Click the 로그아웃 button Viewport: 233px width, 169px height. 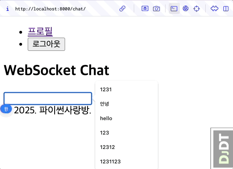click(x=46, y=44)
